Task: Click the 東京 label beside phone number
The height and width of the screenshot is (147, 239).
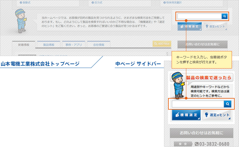Action: point(182,144)
